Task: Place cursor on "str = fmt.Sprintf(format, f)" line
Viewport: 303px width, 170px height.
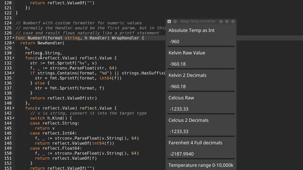Action: 70,88
